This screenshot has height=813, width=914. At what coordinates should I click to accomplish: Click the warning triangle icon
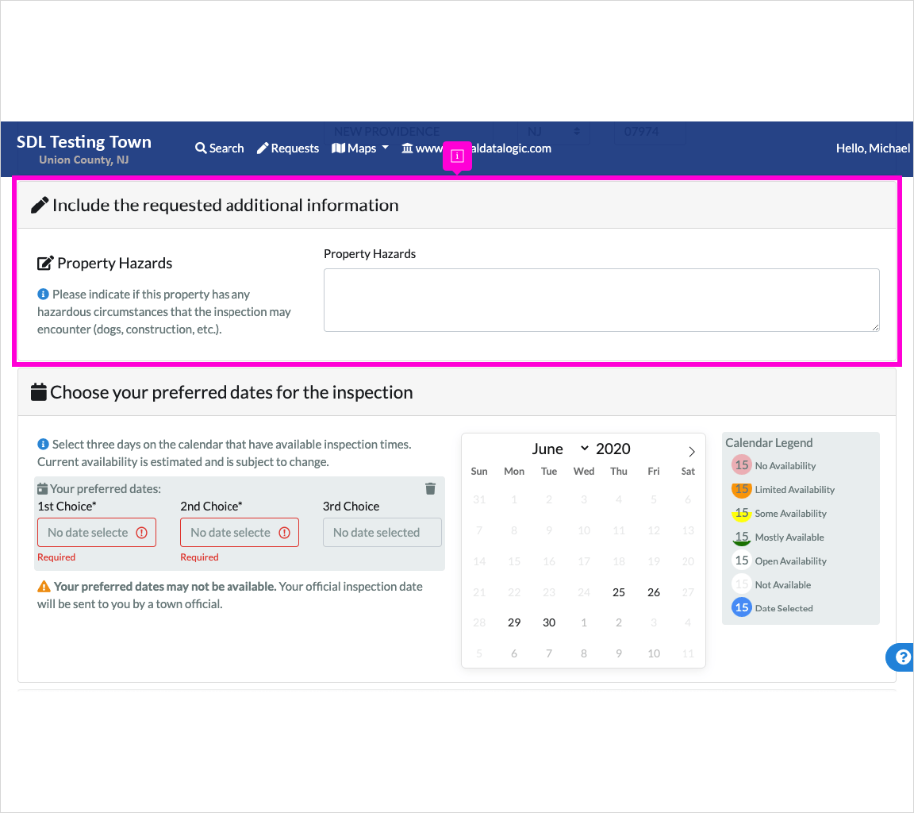pyautogui.click(x=44, y=587)
